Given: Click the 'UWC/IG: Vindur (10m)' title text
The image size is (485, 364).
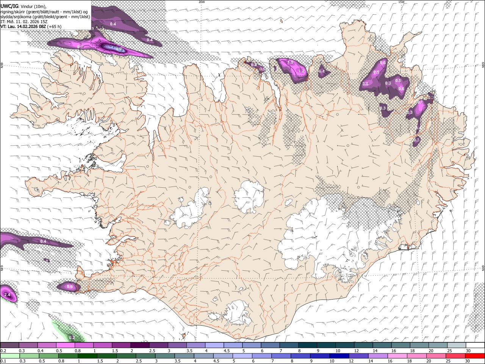Looking at the screenshot, I should (23, 6).
